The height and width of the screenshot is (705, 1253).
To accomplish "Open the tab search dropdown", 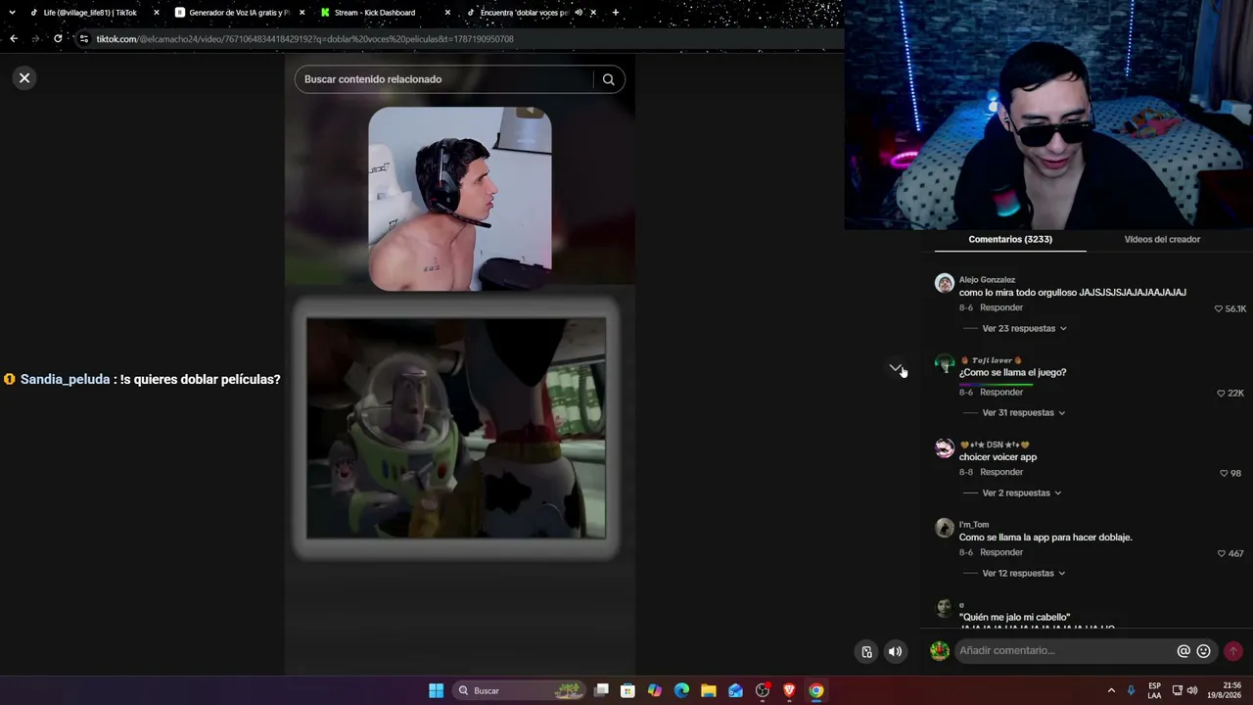I will click(12, 13).
